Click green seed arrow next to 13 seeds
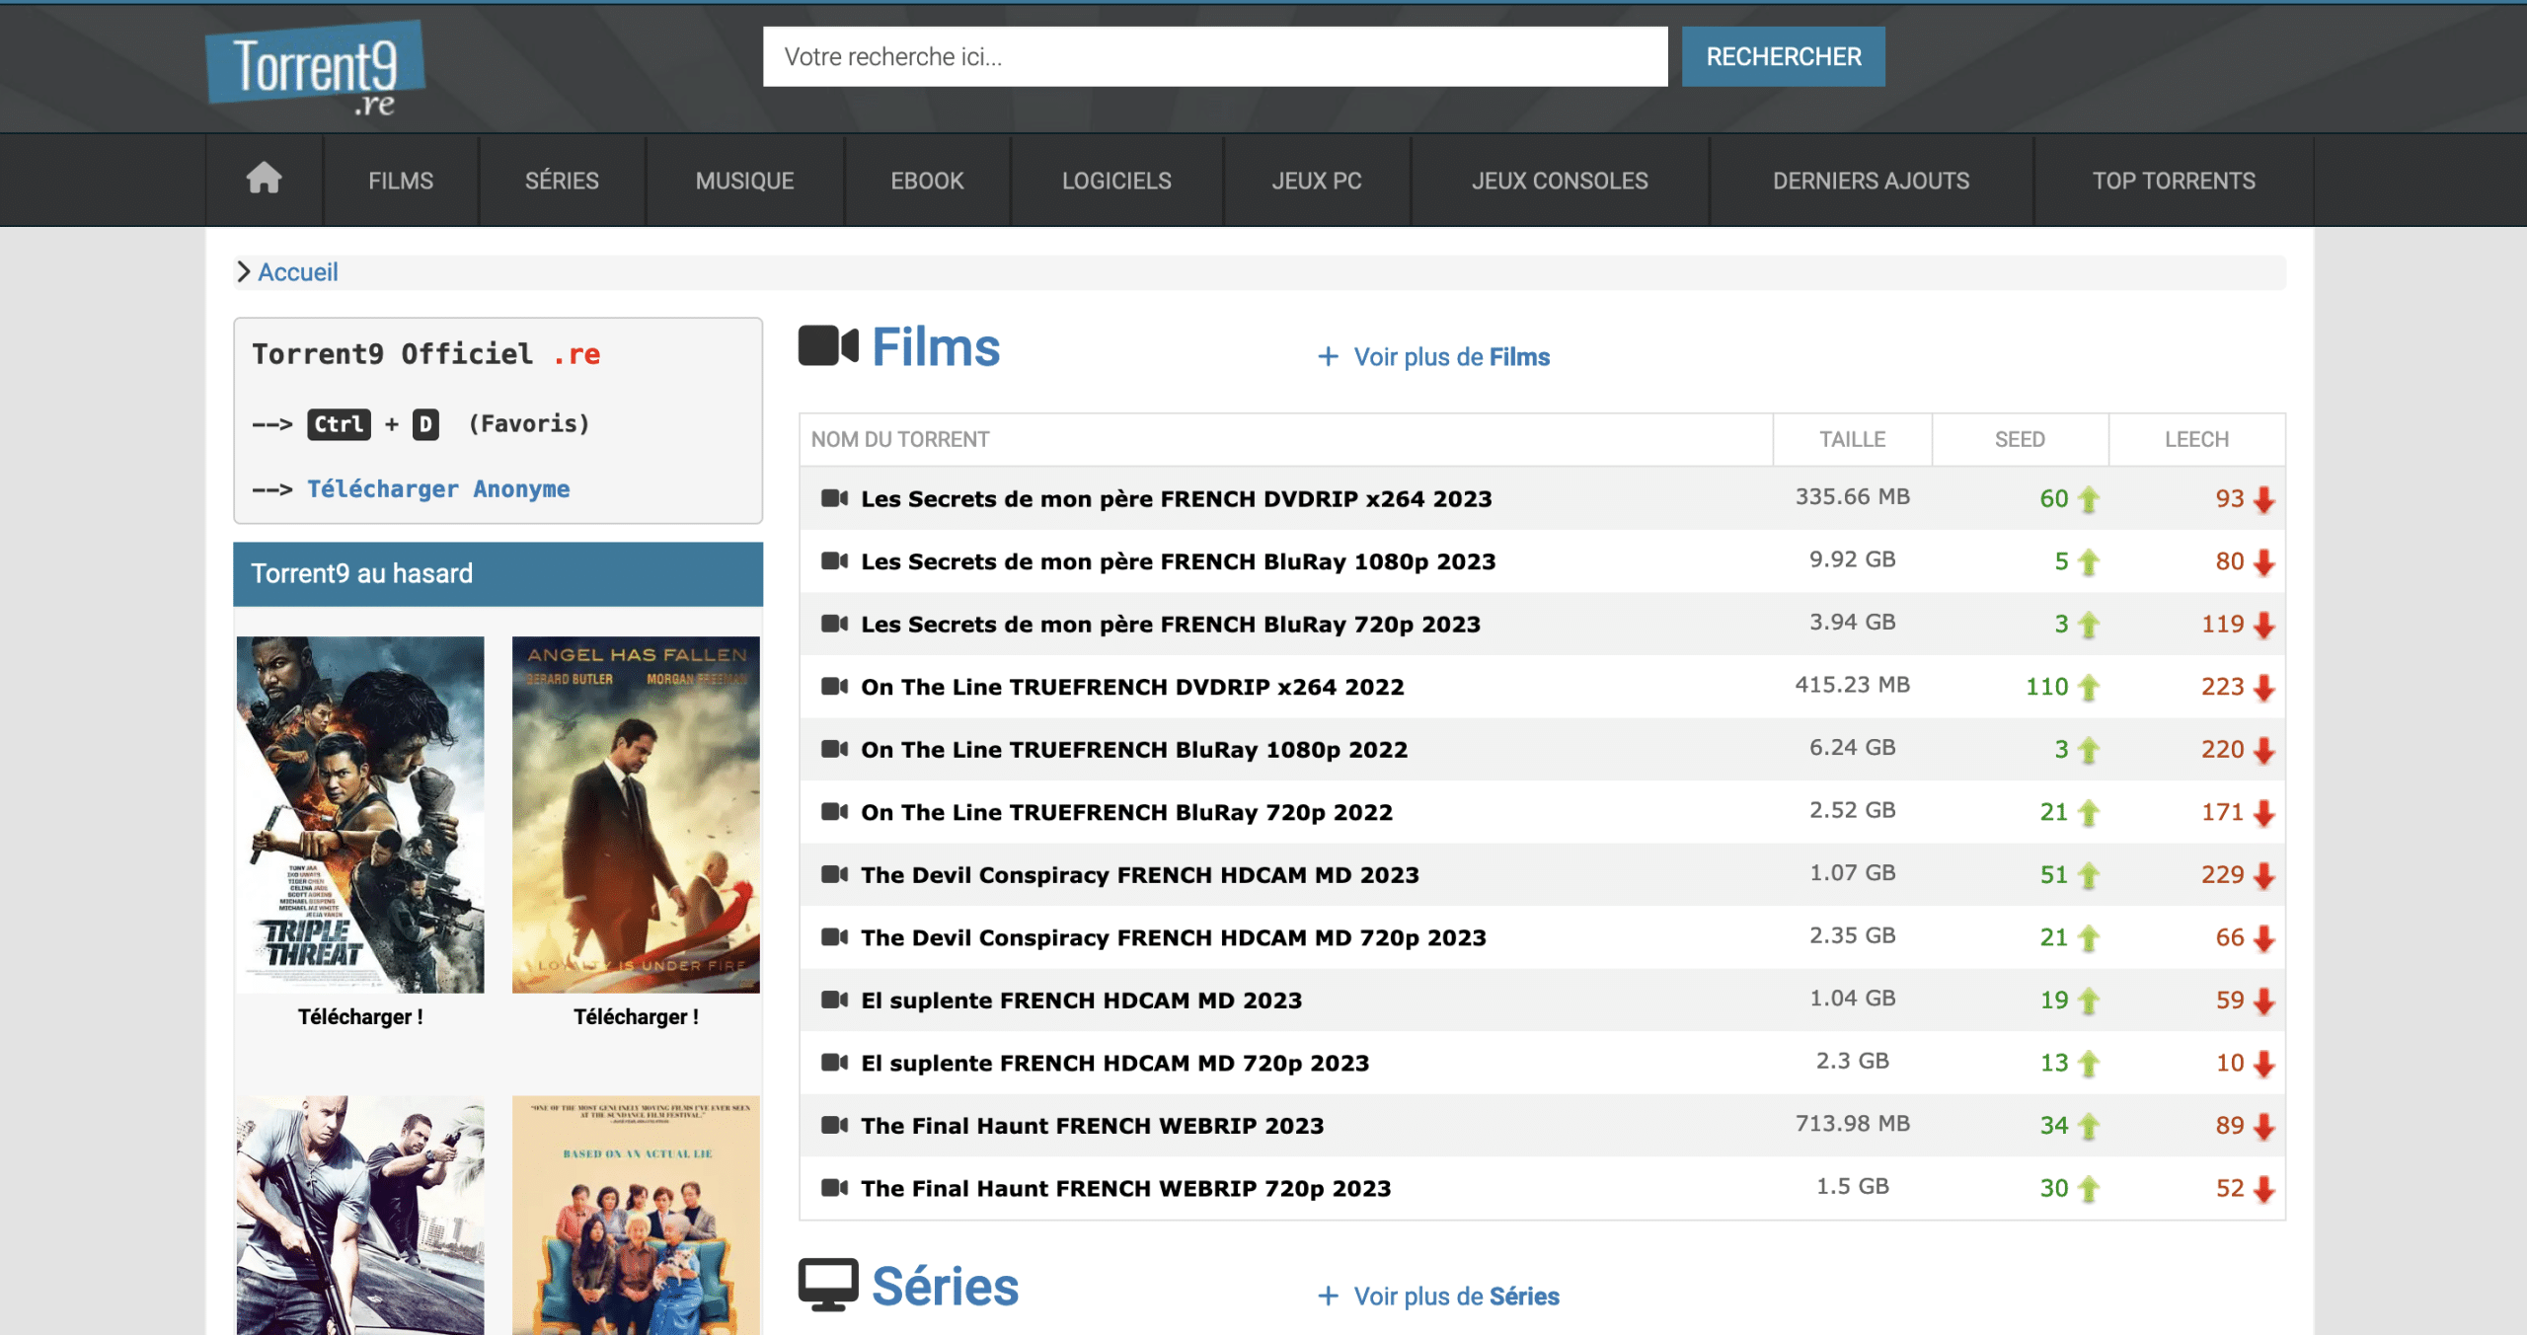This screenshot has width=2527, height=1335. [x=2088, y=1064]
